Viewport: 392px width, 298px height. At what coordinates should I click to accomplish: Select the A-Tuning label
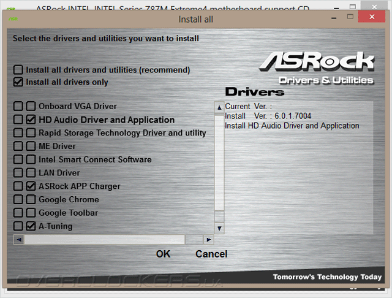point(56,226)
